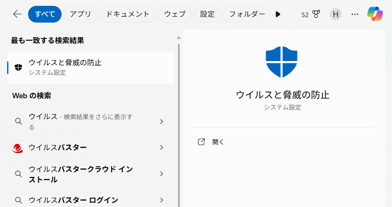Switch to the ドキュメント filter tab

(x=128, y=14)
